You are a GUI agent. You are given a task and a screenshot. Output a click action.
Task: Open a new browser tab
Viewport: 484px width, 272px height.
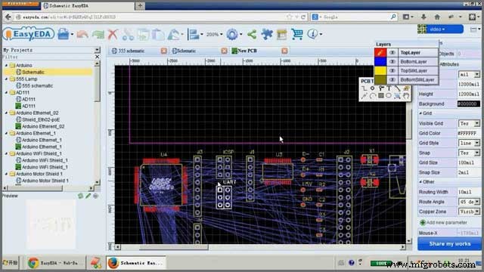[x=140, y=6]
